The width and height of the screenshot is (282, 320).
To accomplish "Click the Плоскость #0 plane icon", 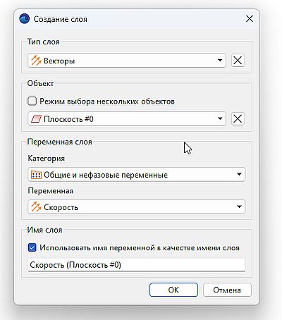I will [x=36, y=119].
